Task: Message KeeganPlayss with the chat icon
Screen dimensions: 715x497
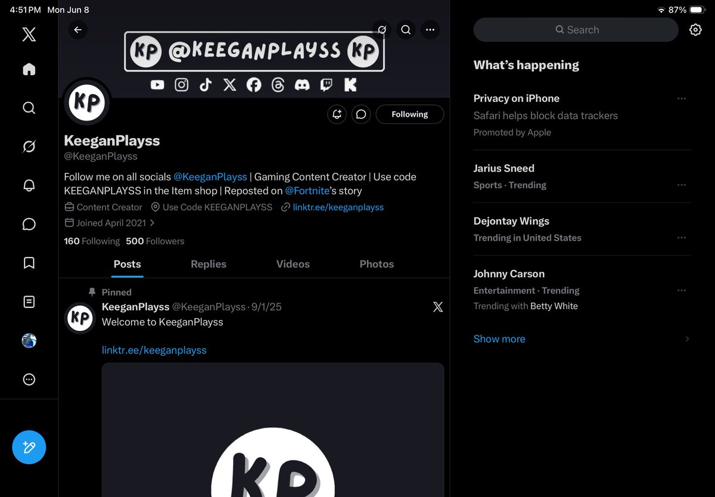Action: (x=361, y=114)
